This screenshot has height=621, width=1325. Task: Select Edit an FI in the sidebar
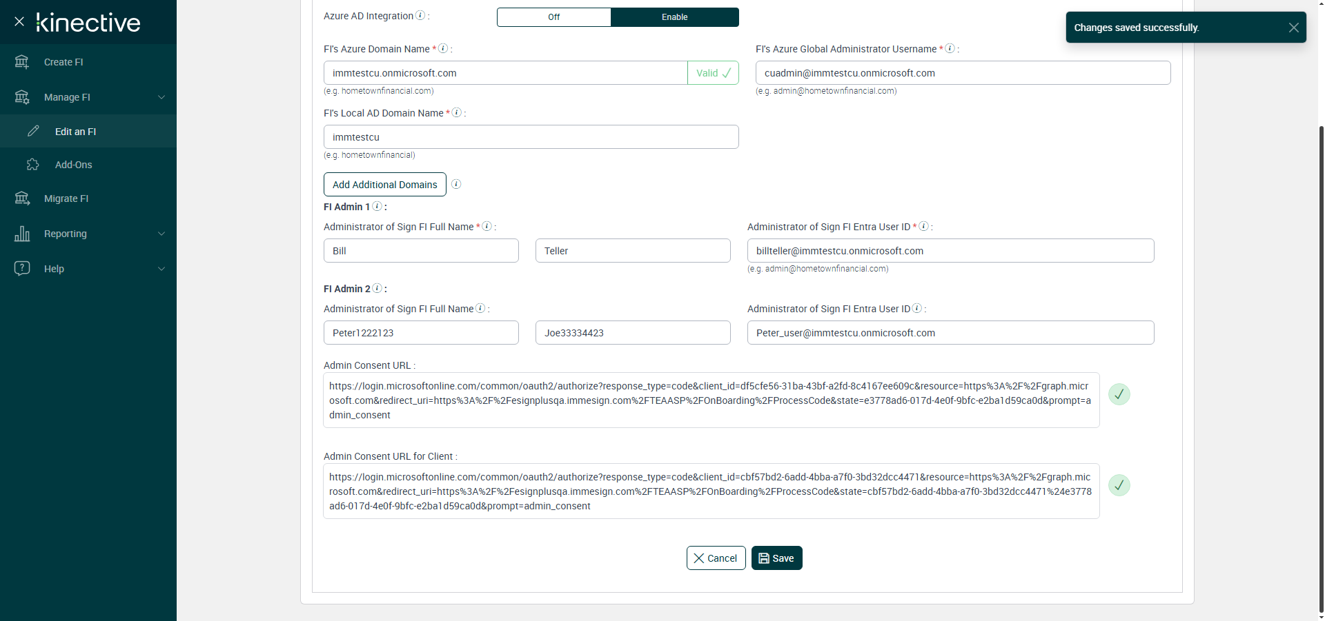pos(88,131)
